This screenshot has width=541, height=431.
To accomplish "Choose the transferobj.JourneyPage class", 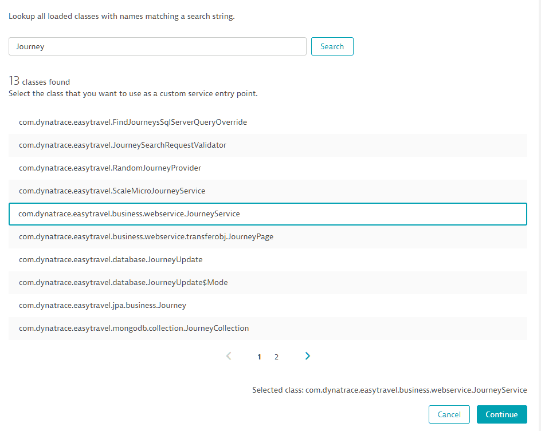I will [146, 236].
